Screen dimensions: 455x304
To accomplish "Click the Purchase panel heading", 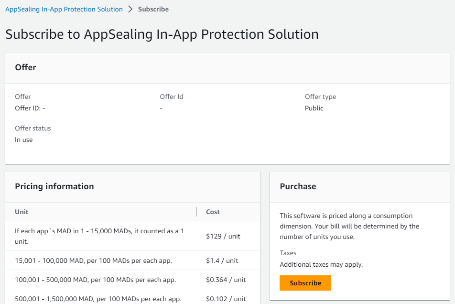I will tap(298, 186).
